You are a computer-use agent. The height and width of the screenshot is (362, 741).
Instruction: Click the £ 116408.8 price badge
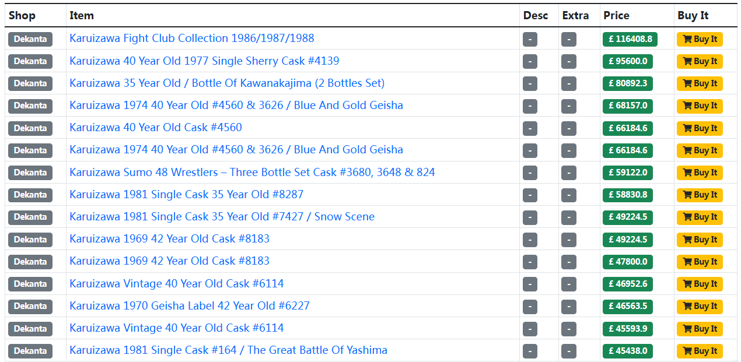click(x=630, y=39)
